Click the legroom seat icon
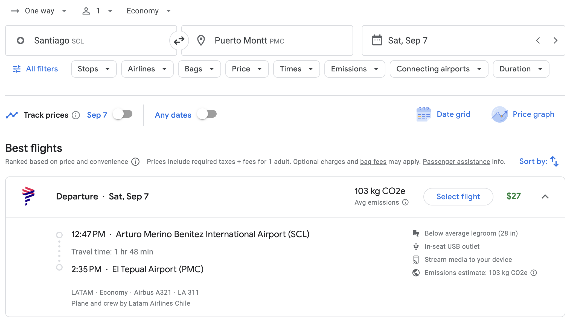This screenshot has height=319, width=570. [416, 233]
